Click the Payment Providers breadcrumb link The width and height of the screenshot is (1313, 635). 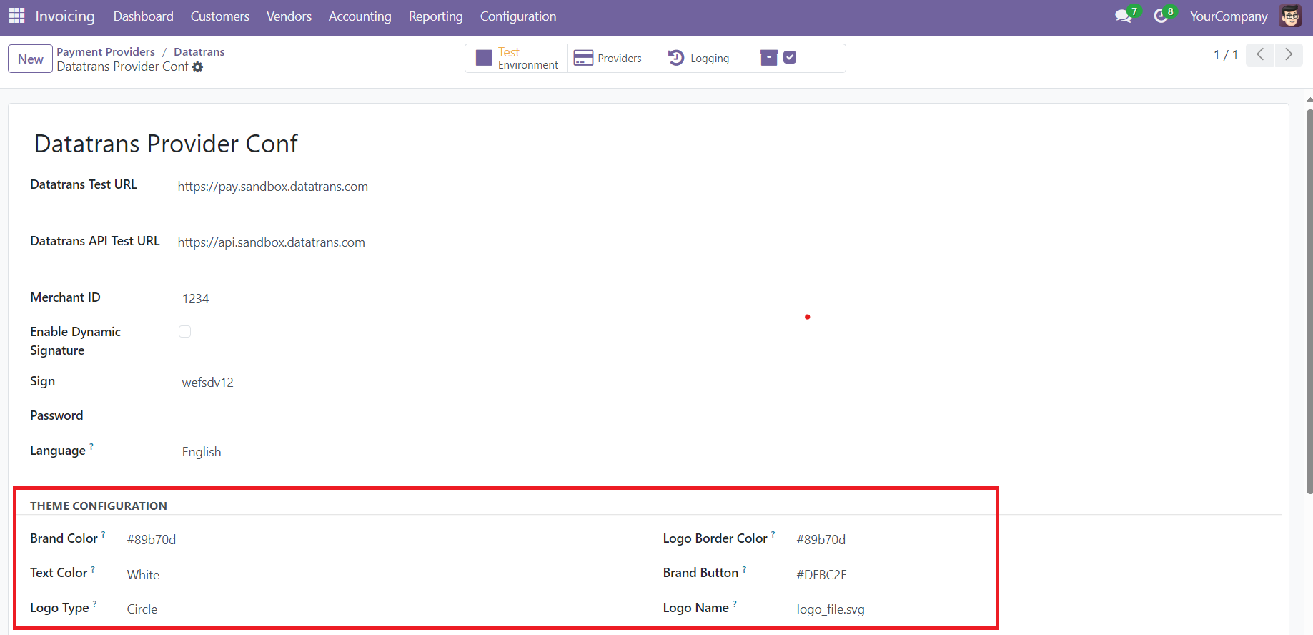tap(106, 51)
